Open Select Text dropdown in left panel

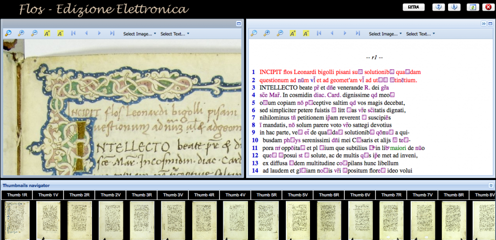(x=175, y=34)
